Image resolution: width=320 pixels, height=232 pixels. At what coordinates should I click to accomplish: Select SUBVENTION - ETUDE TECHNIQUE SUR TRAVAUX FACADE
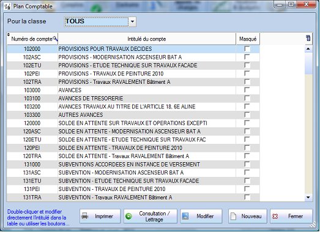[128, 181]
